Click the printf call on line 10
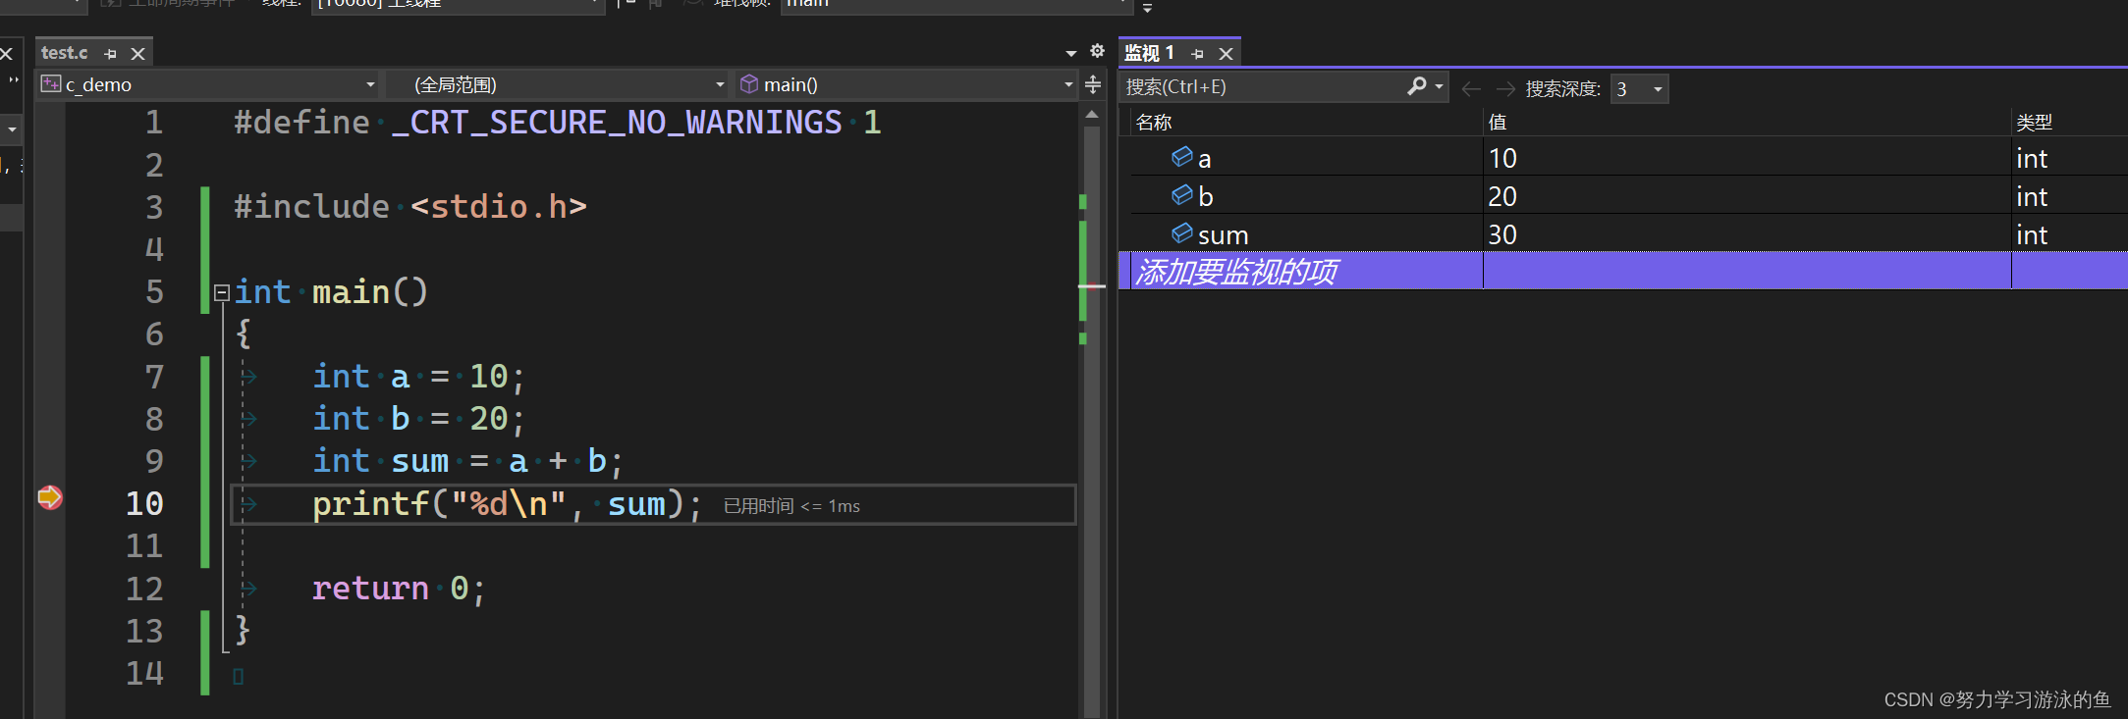 tap(371, 504)
